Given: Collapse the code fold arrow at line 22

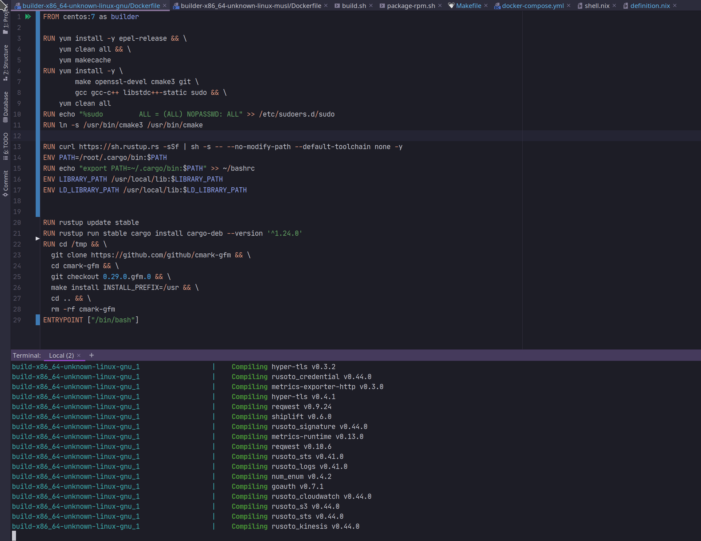Looking at the screenshot, I should click(38, 239).
